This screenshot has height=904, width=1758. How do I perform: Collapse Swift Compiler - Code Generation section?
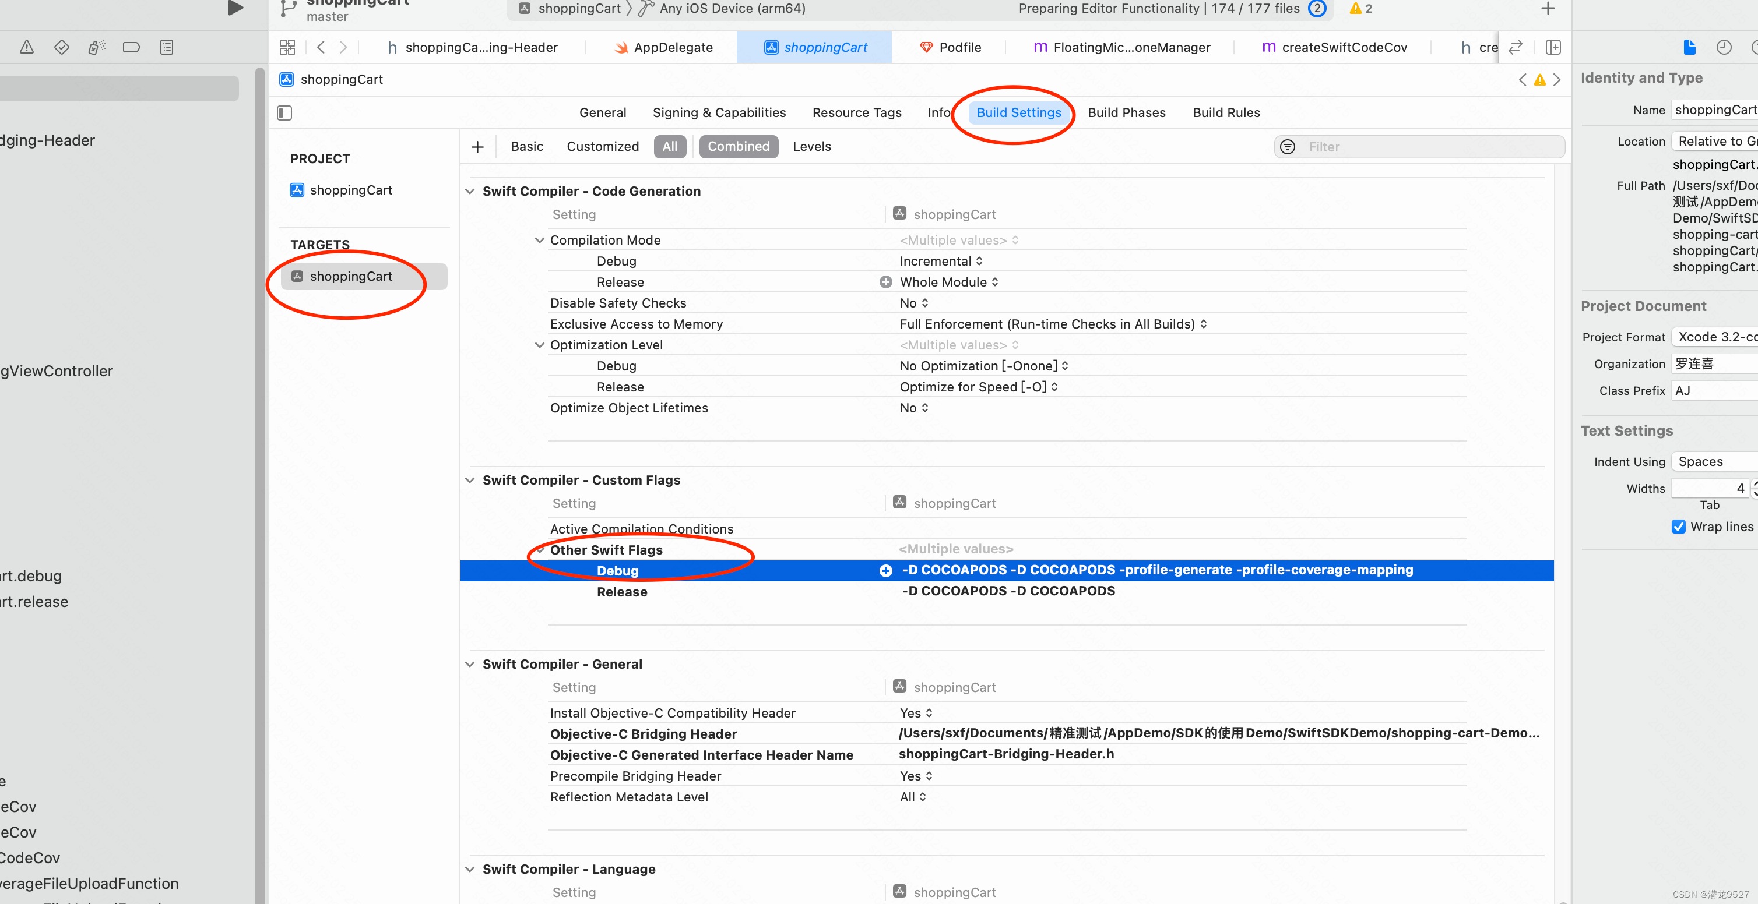coord(470,192)
